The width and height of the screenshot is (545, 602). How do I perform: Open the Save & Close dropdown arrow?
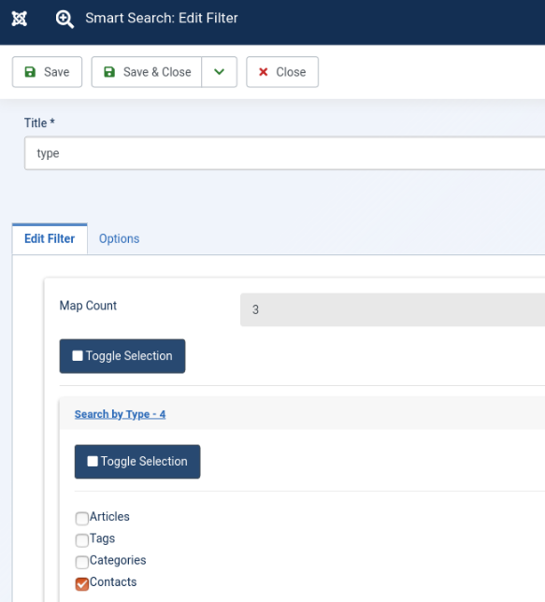(x=220, y=72)
